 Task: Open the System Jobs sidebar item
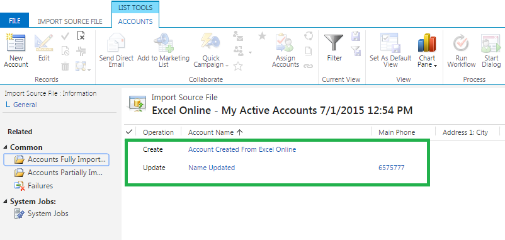pyautogui.click(x=41, y=214)
